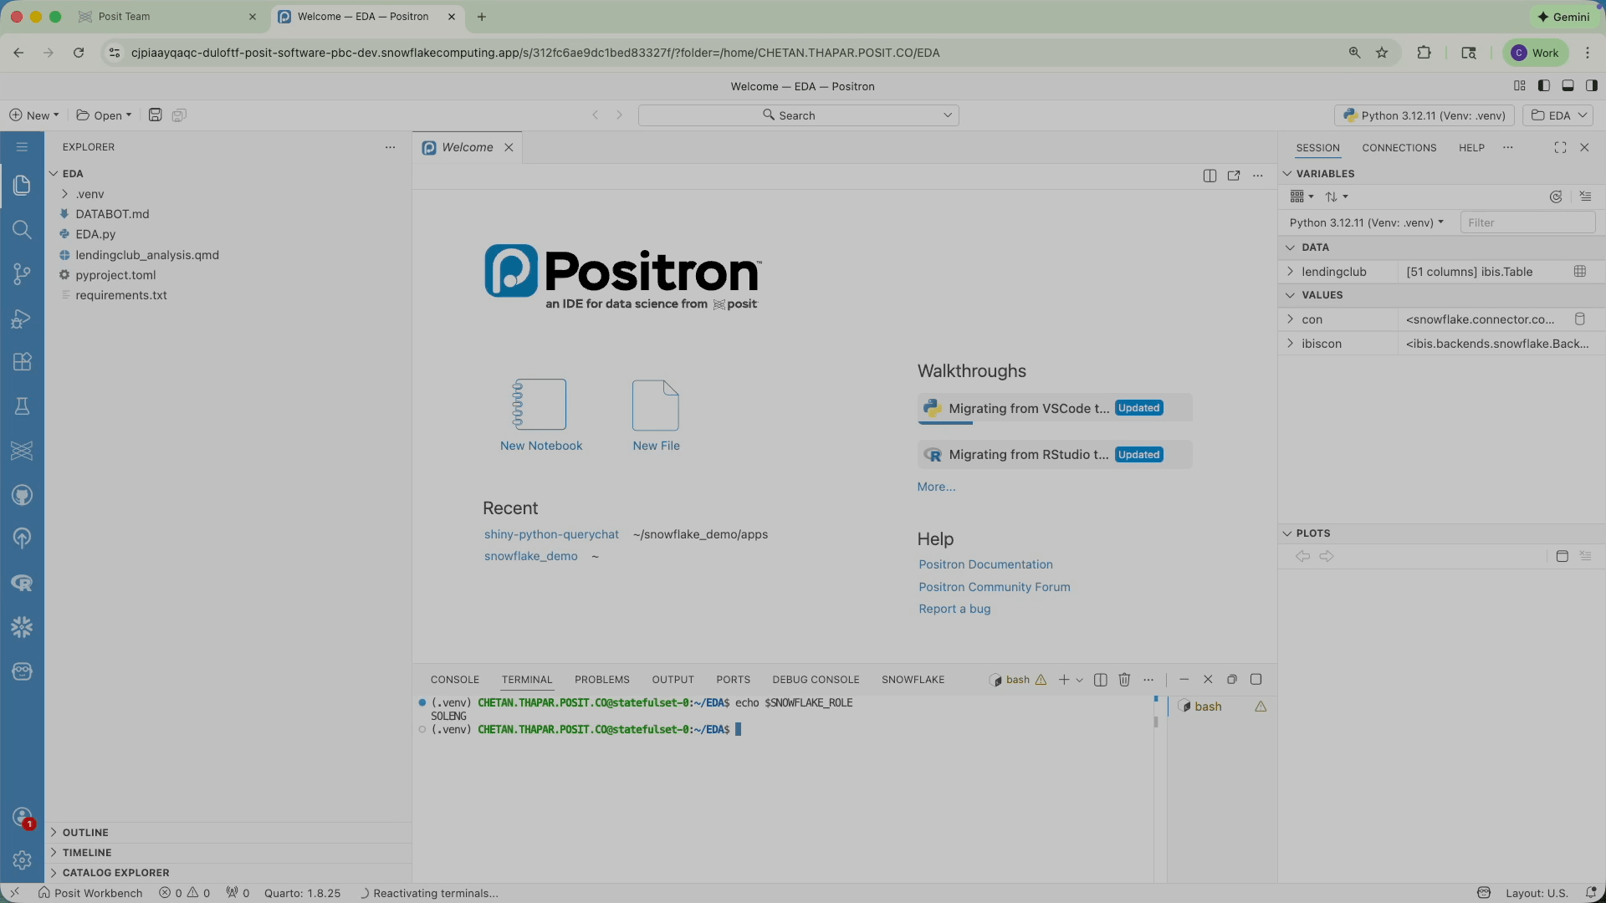Open the Testing flask sidebar icon

(x=22, y=406)
